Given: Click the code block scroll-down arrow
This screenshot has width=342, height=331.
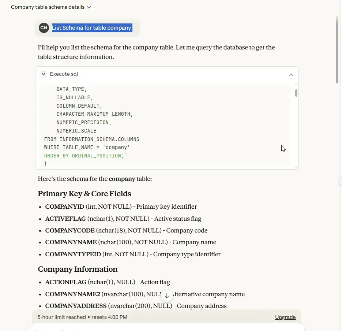Looking at the screenshot, I should pos(296,167).
